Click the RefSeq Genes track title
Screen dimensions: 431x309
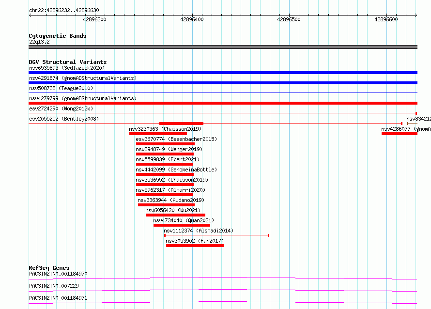[49, 268]
